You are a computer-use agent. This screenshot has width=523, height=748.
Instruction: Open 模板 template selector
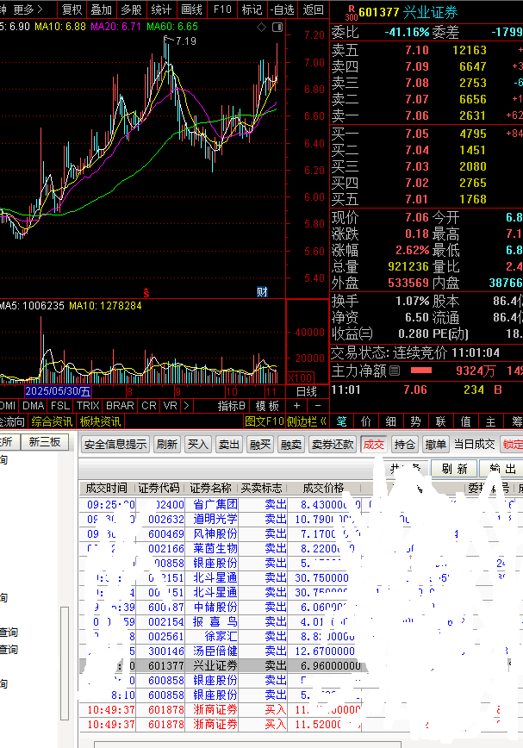tap(267, 406)
